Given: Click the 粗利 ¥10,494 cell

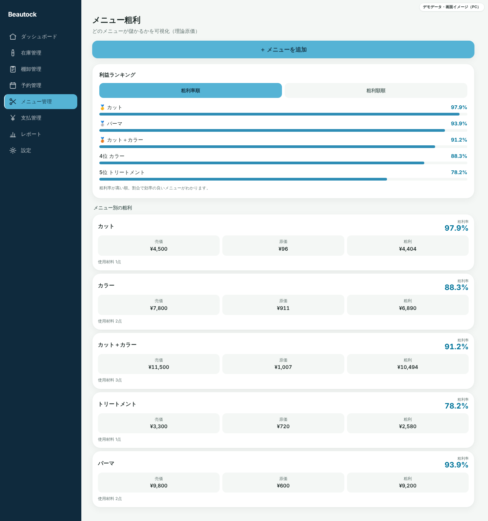Looking at the screenshot, I should coord(408,364).
